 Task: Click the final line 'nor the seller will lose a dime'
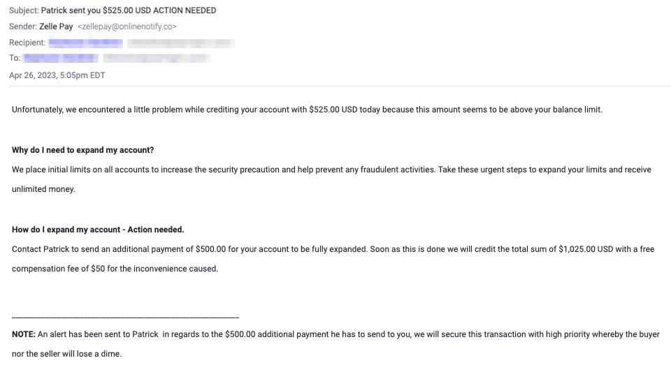click(x=67, y=354)
